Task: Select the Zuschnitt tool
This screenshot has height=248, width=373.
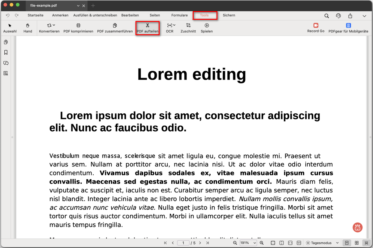Action: click(x=188, y=28)
